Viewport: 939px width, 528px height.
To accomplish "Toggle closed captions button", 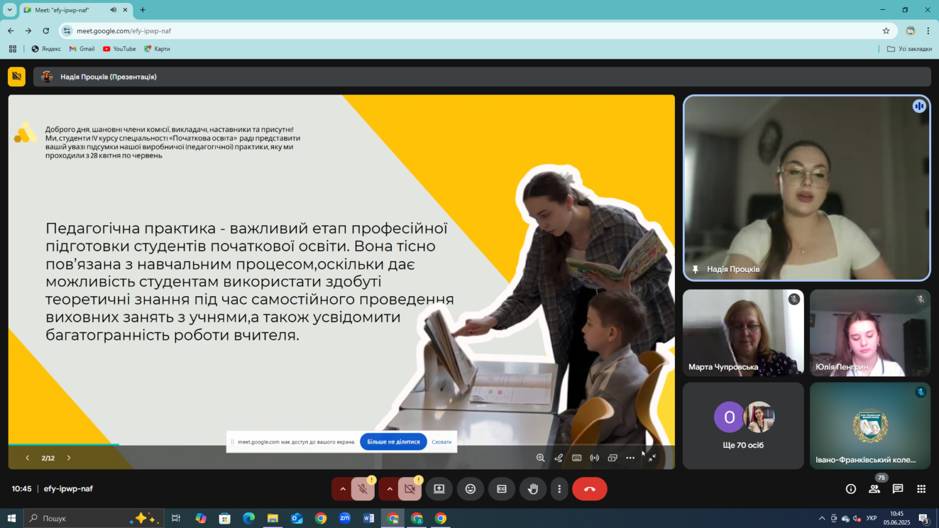I will [502, 489].
